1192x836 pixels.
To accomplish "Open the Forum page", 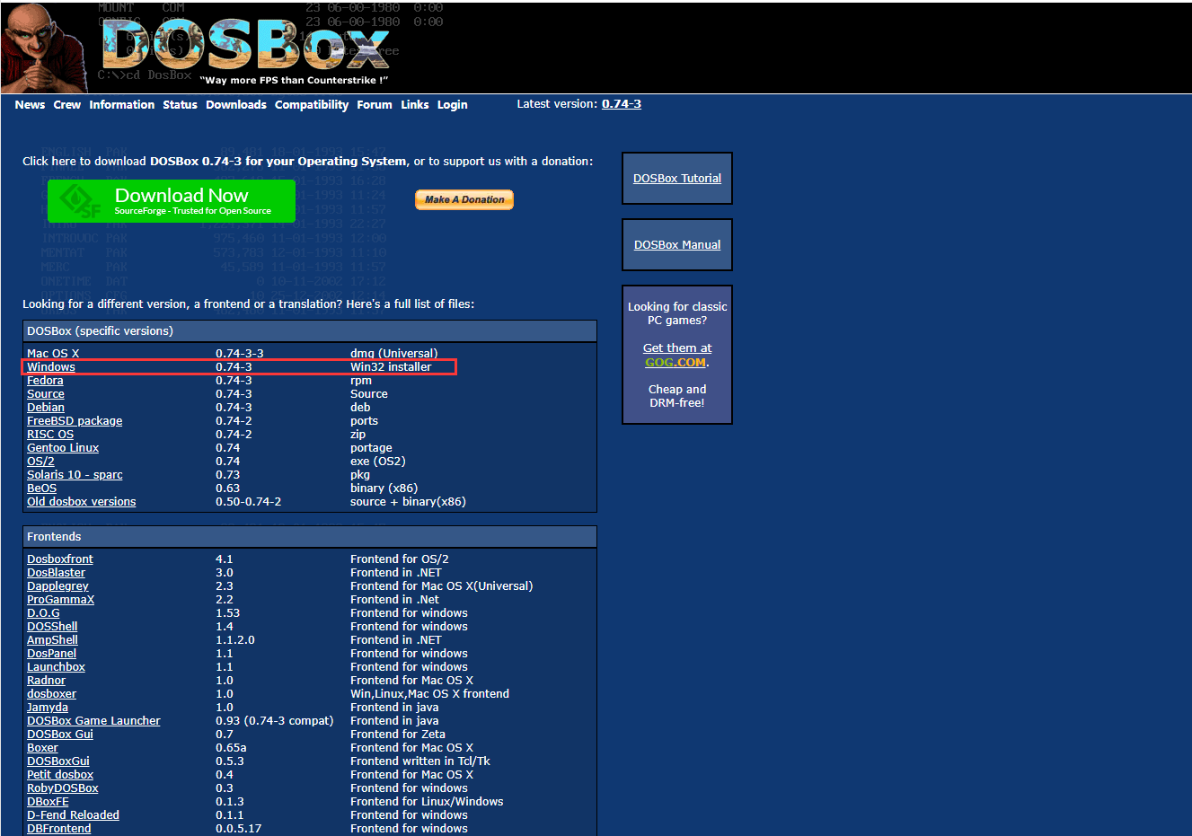I will click(x=375, y=104).
